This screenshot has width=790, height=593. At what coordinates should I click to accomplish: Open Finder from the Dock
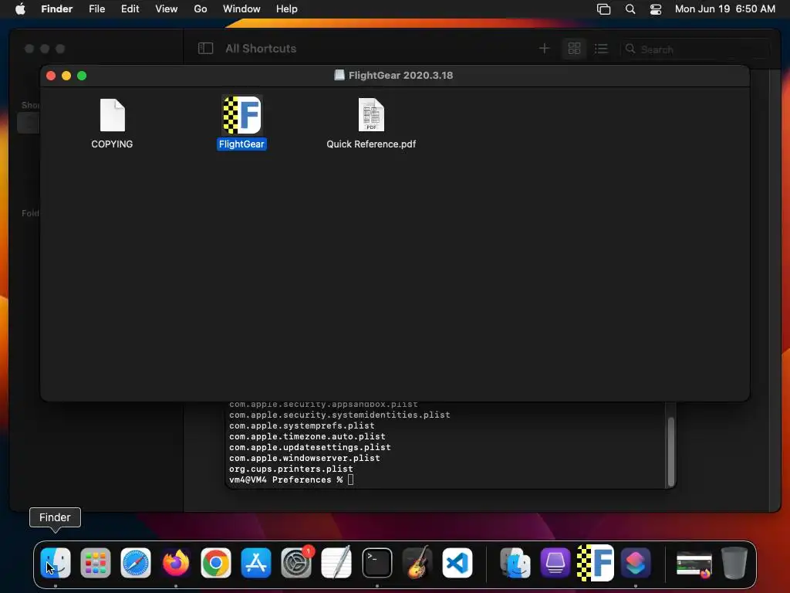56,563
